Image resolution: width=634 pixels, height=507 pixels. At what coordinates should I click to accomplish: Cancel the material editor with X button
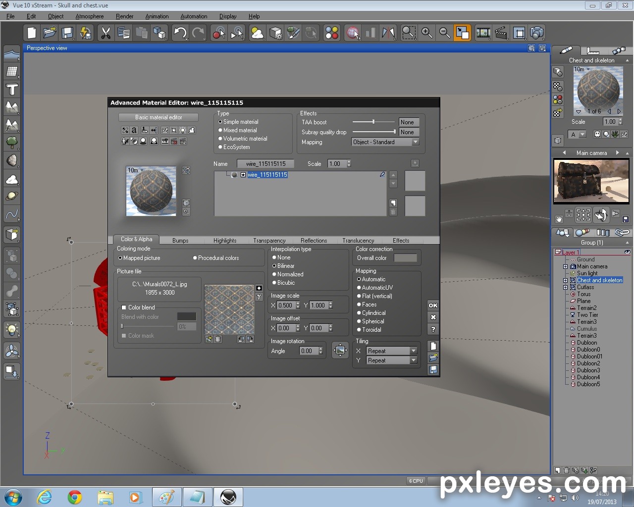pyautogui.click(x=433, y=317)
